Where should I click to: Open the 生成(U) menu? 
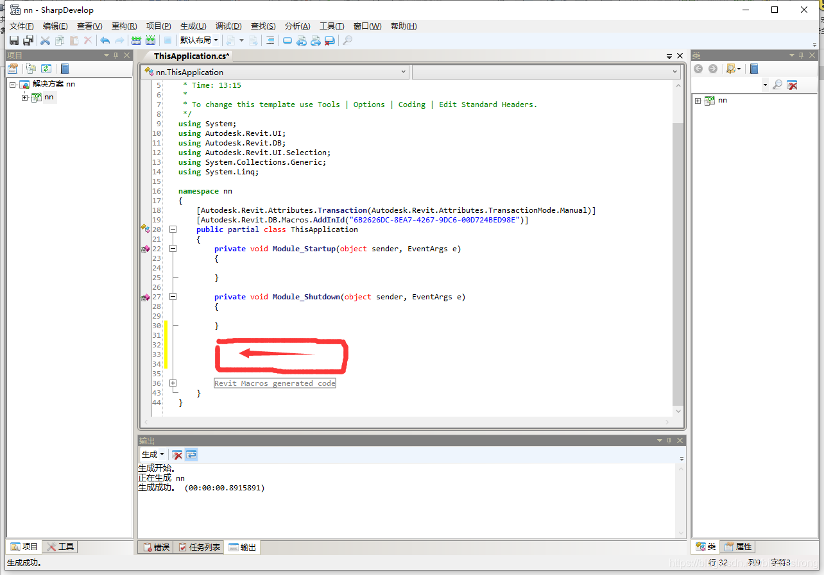[x=193, y=26]
